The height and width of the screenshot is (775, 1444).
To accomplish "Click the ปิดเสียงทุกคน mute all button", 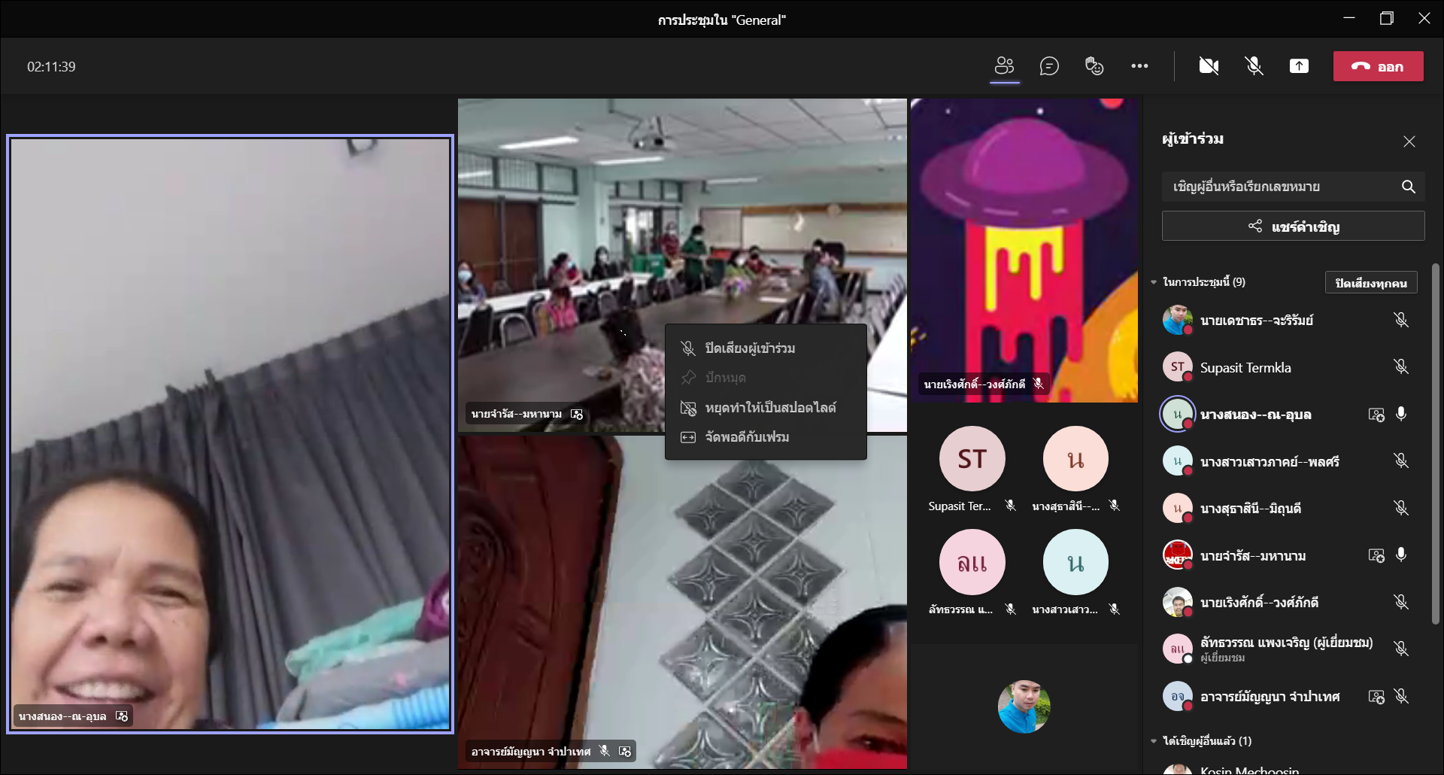I will pos(1370,283).
